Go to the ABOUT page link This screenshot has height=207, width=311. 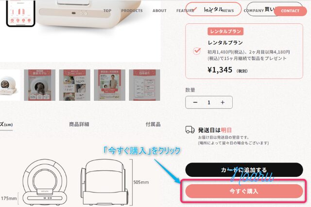(159, 11)
